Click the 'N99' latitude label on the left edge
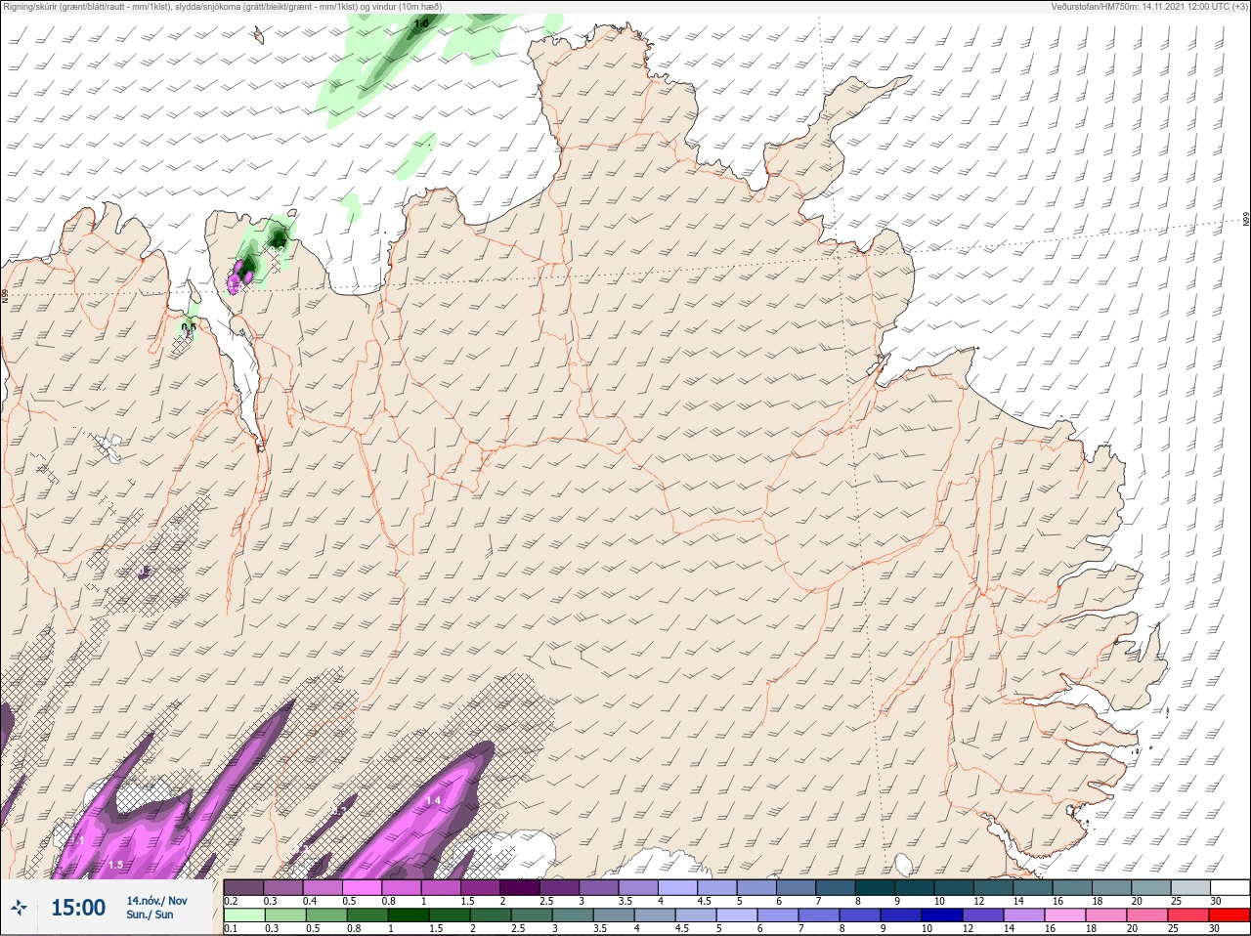The width and height of the screenshot is (1251, 936). tap(5, 295)
